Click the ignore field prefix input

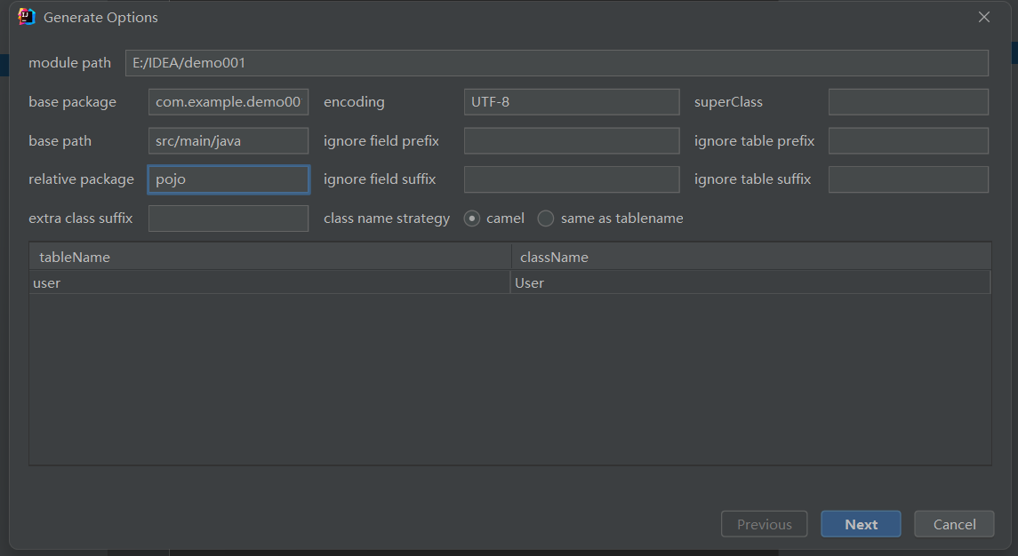coord(571,140)
